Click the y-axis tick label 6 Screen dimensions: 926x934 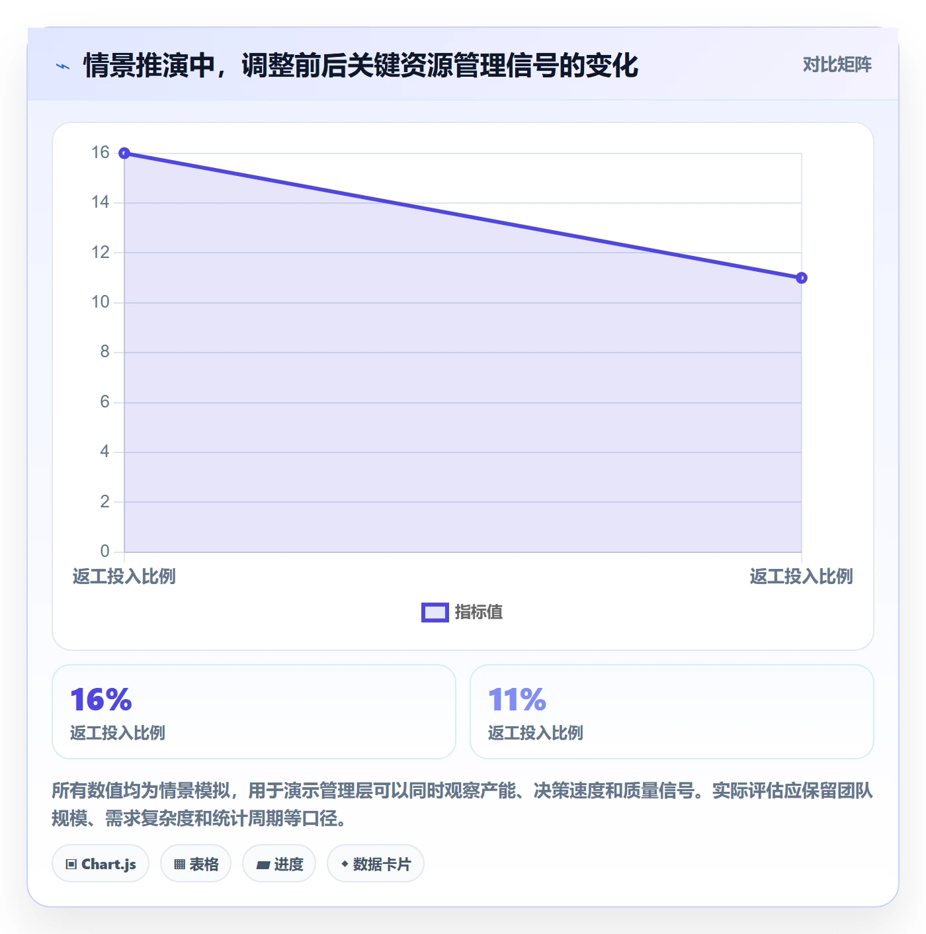point(105,402)
